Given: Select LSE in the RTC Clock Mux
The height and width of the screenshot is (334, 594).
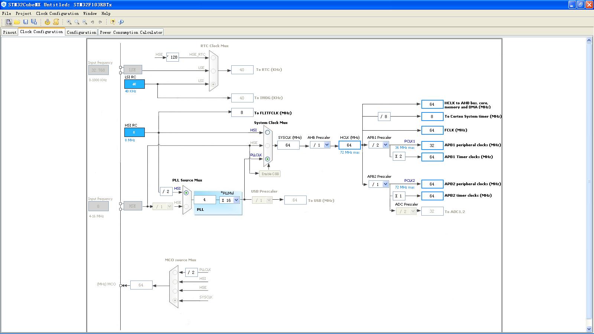Looking at the screenshot, I should (213, 71).
